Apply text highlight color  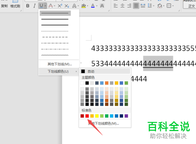[x=83, y=6]
